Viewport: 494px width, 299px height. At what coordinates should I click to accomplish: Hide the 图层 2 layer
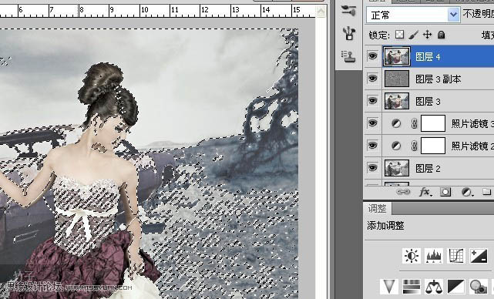[x=373, y=168]
